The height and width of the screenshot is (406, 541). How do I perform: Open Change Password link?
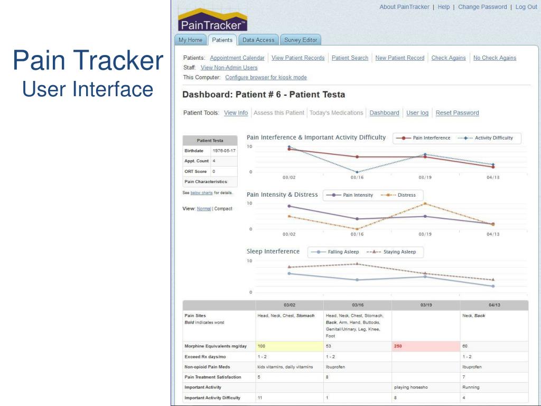482,7
